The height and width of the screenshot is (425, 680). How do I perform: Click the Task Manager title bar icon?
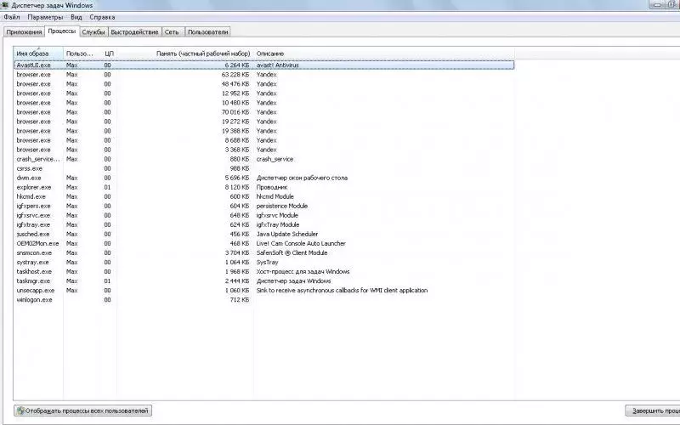click(5, 5)
